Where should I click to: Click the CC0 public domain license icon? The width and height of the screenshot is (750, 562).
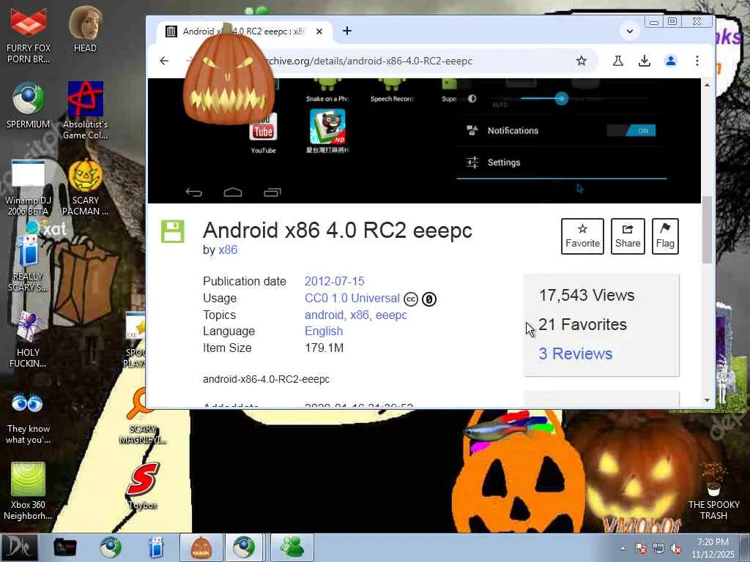429,299
